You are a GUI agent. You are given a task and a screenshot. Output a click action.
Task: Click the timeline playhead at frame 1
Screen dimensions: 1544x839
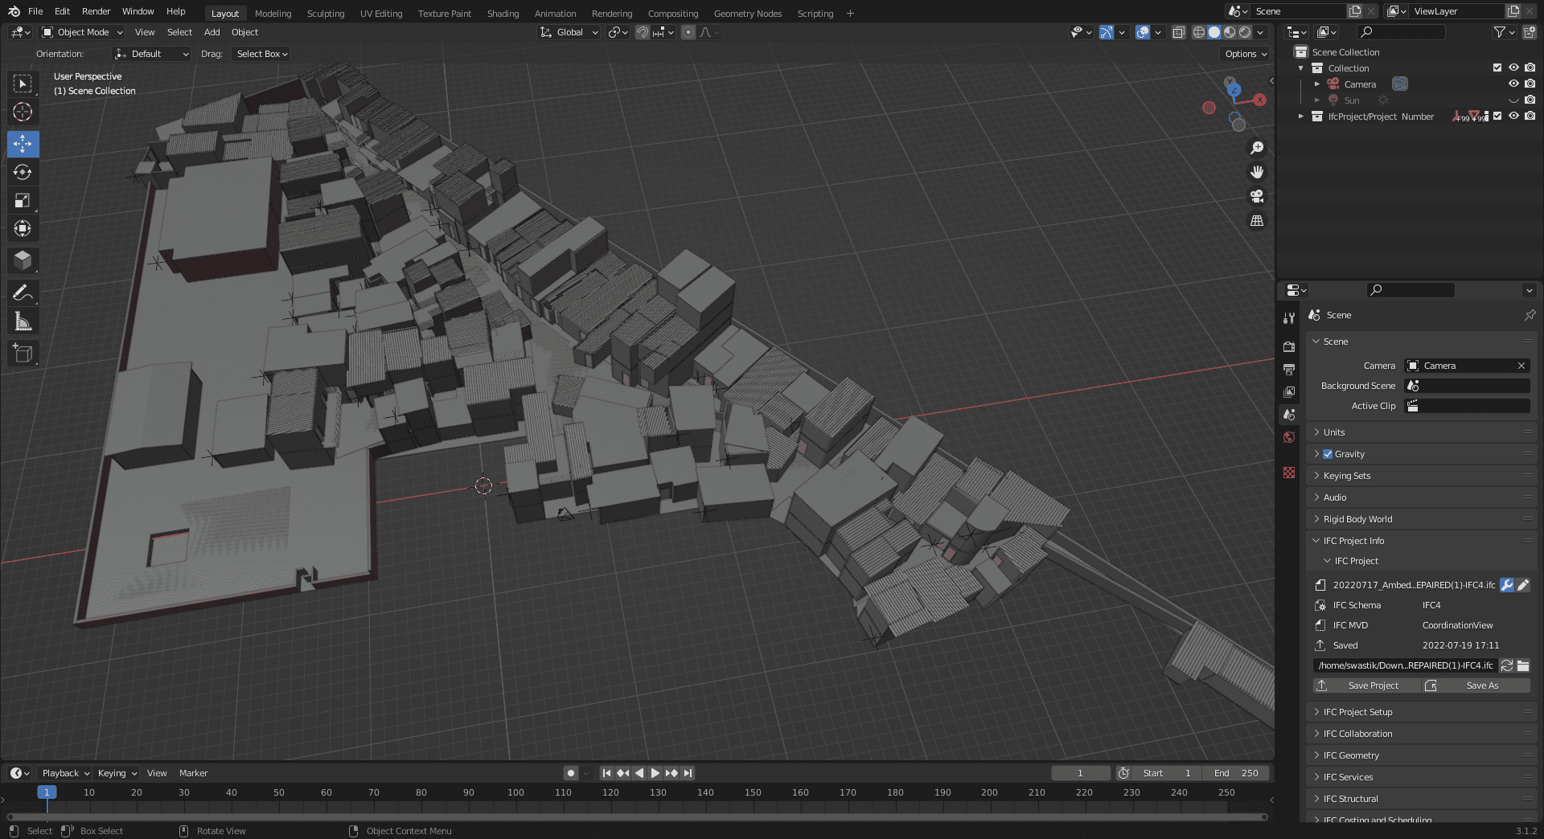click(x=47, y=792)
